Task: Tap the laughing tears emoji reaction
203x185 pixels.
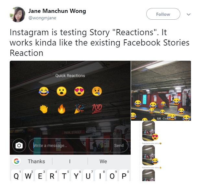Action: (44, 91)
